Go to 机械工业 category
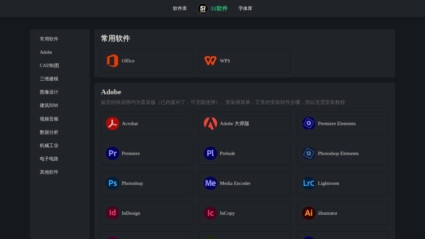The image size is (425, 239). pos(49,145)
